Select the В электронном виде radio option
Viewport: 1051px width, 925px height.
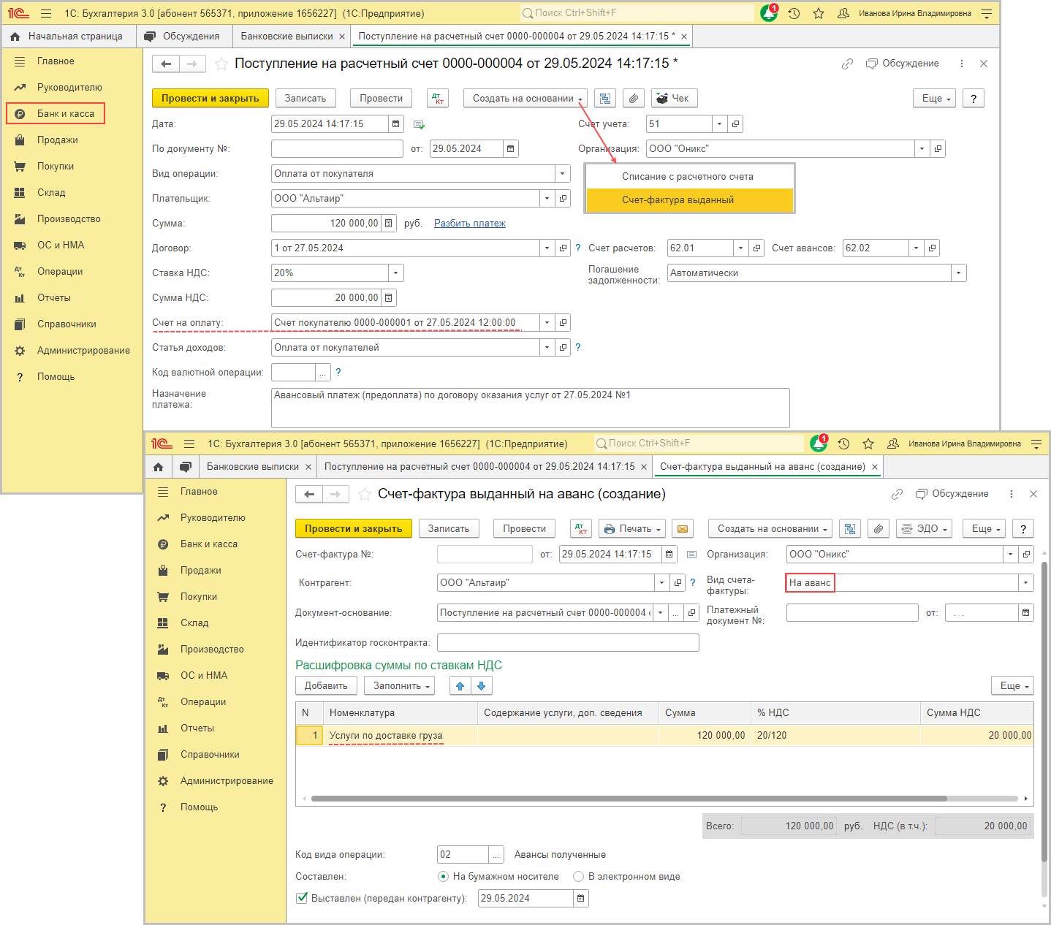pyautogui.click(x=578, y=876)
